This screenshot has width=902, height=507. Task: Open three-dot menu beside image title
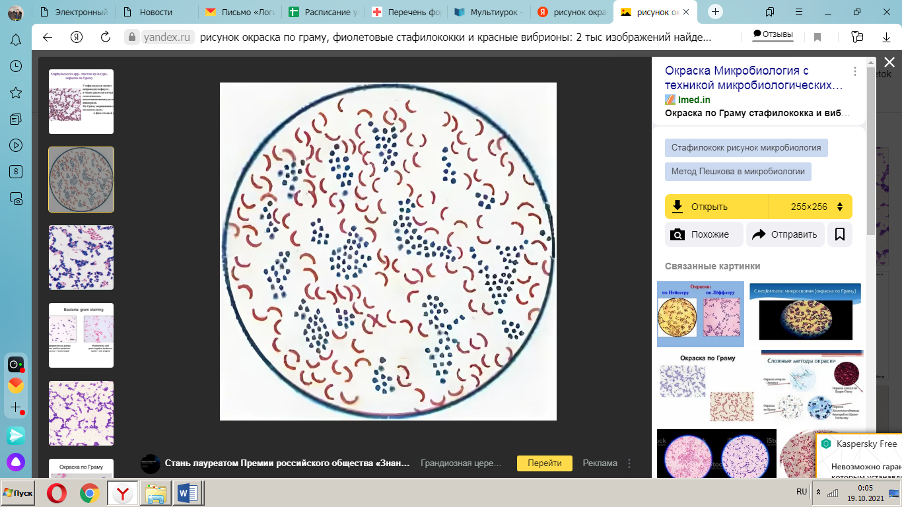tap(854, 71)
